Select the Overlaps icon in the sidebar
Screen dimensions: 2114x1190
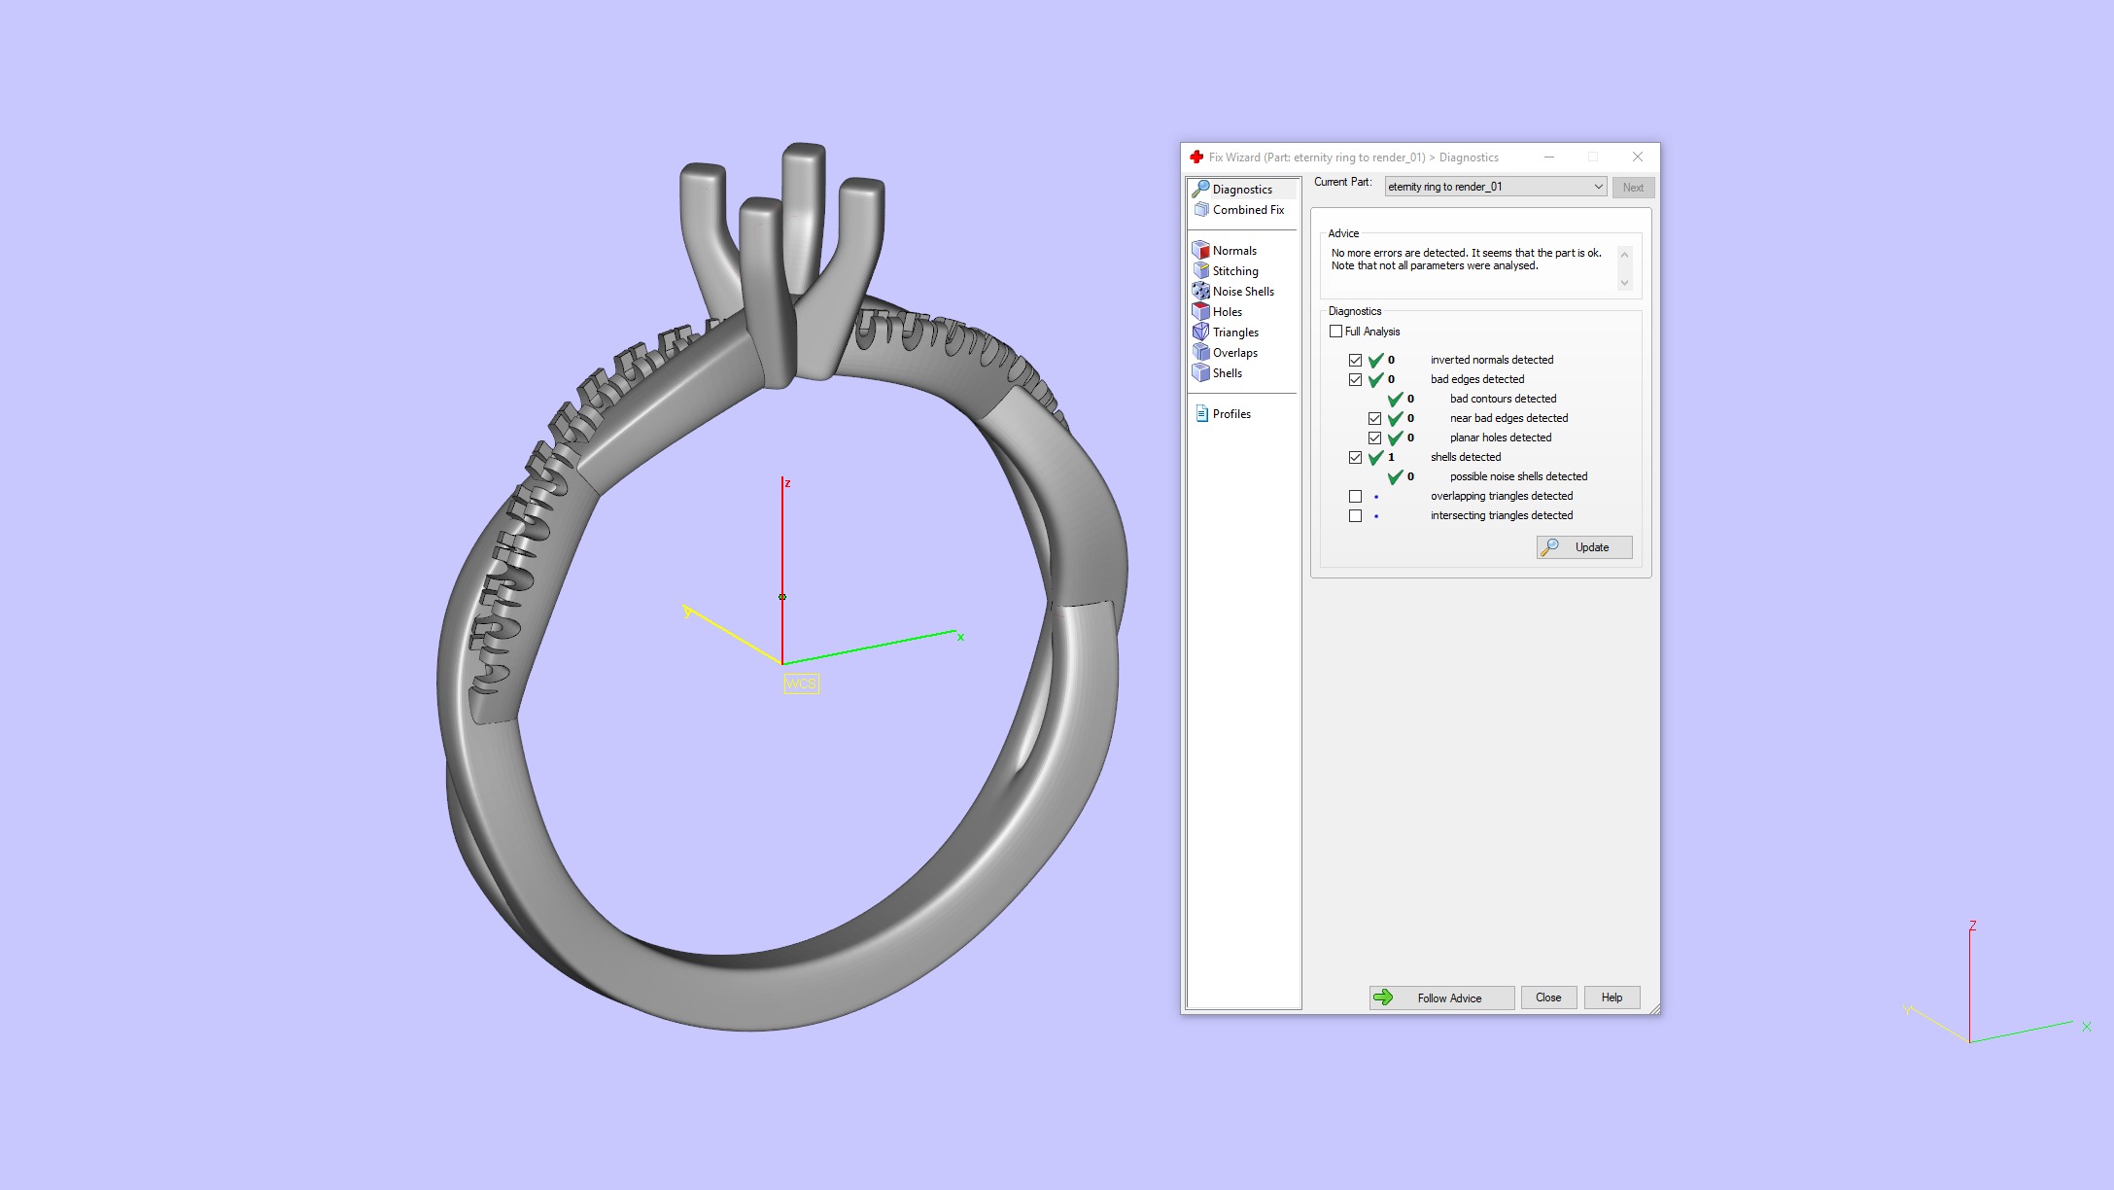click(1201, 352)
